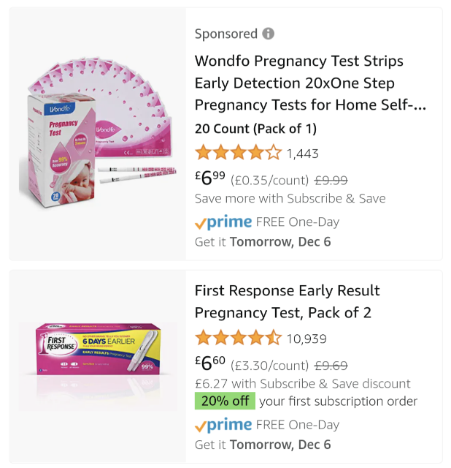This screenshot has width=451, height=468.
Task: View the 10,939 ratings for First Response
Action: pyautogui.click(x=307, y=339)
